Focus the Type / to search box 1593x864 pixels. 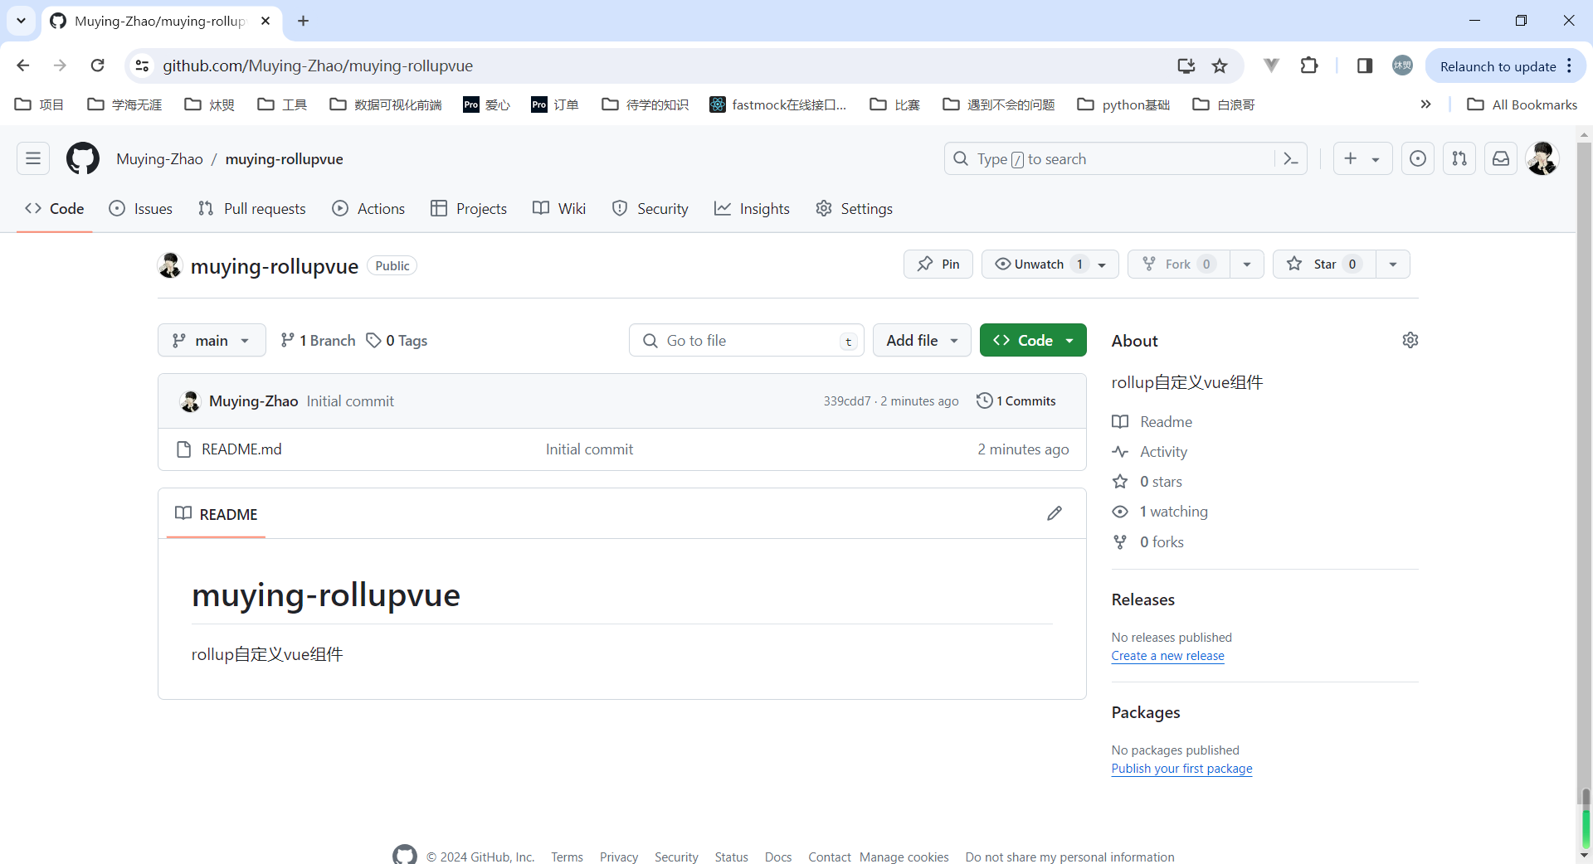(1126, 158)
